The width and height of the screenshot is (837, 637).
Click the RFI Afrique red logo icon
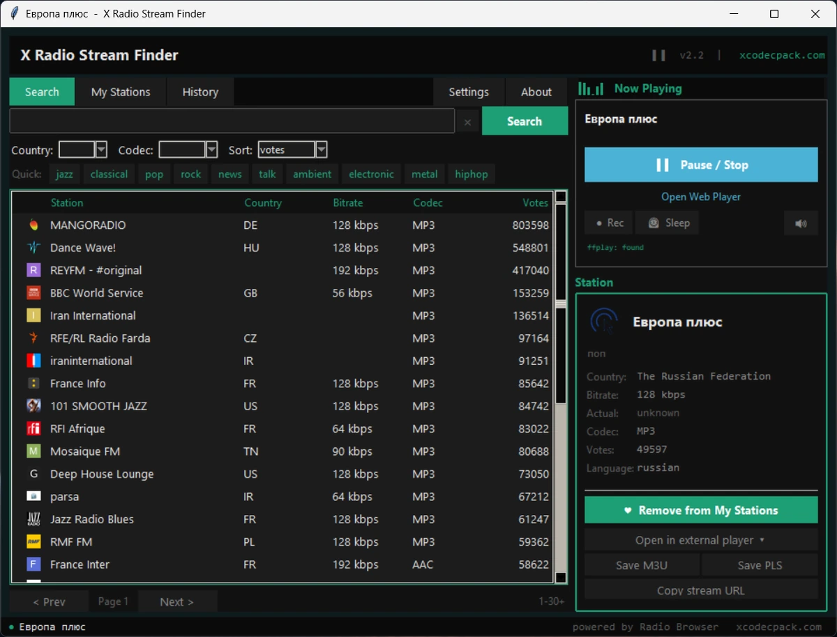(33, 429)
